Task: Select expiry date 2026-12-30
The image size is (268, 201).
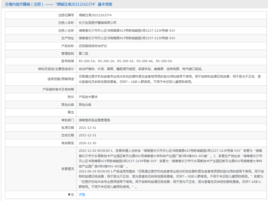Action: coord(87,143)
